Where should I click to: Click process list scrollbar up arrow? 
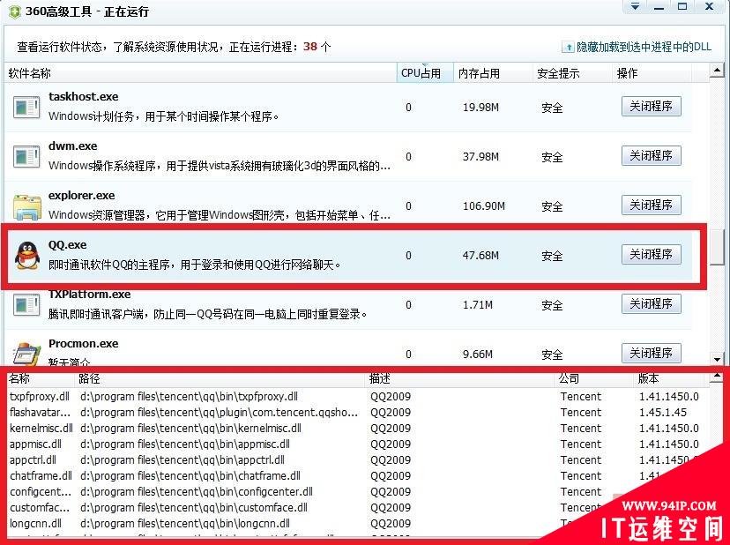[x=717, y=71]
